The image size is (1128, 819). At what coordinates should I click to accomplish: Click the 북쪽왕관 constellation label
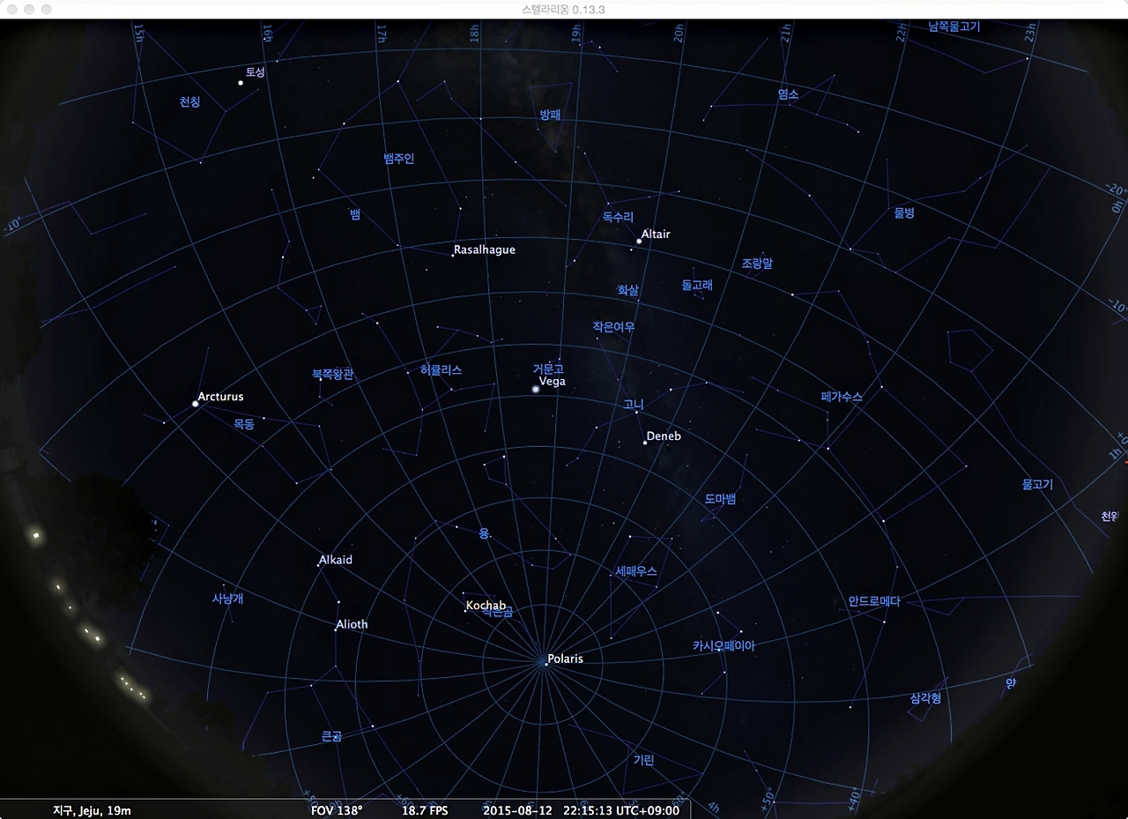point(333,374)
